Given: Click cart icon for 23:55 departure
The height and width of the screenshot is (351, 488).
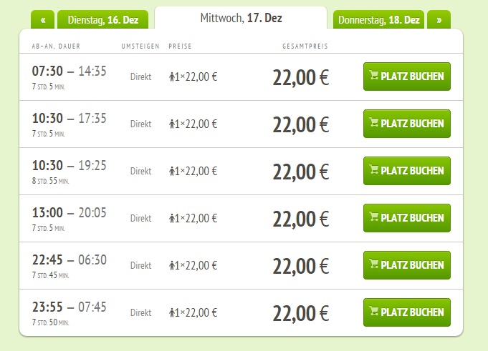Looking at the screenshot, I should (374, 311).
